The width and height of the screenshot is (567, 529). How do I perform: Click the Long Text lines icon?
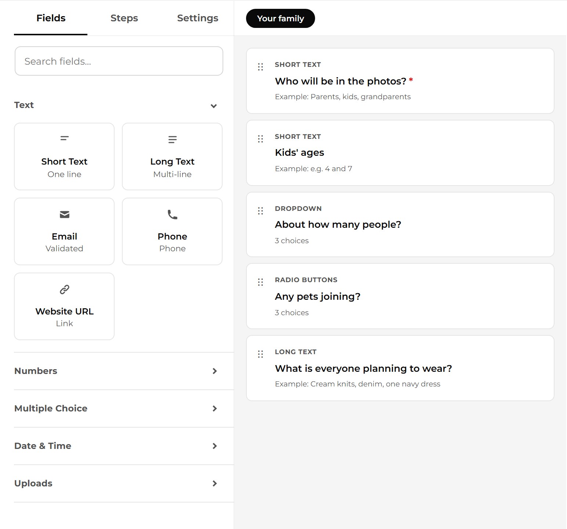pos(172,140)
